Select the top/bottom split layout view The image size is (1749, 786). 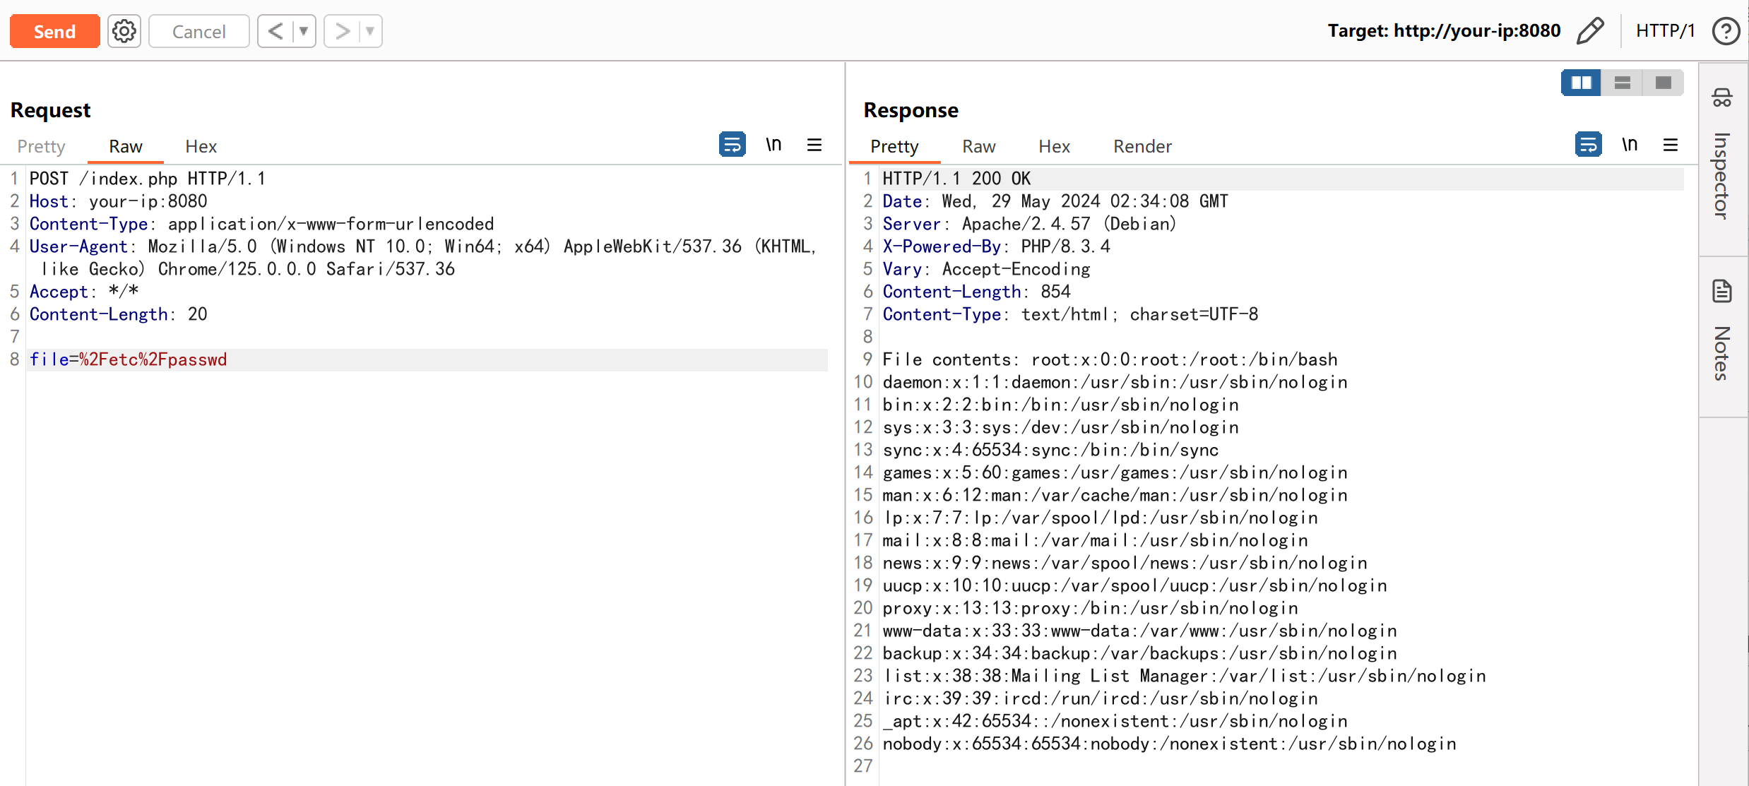[x=1623, y=83]
